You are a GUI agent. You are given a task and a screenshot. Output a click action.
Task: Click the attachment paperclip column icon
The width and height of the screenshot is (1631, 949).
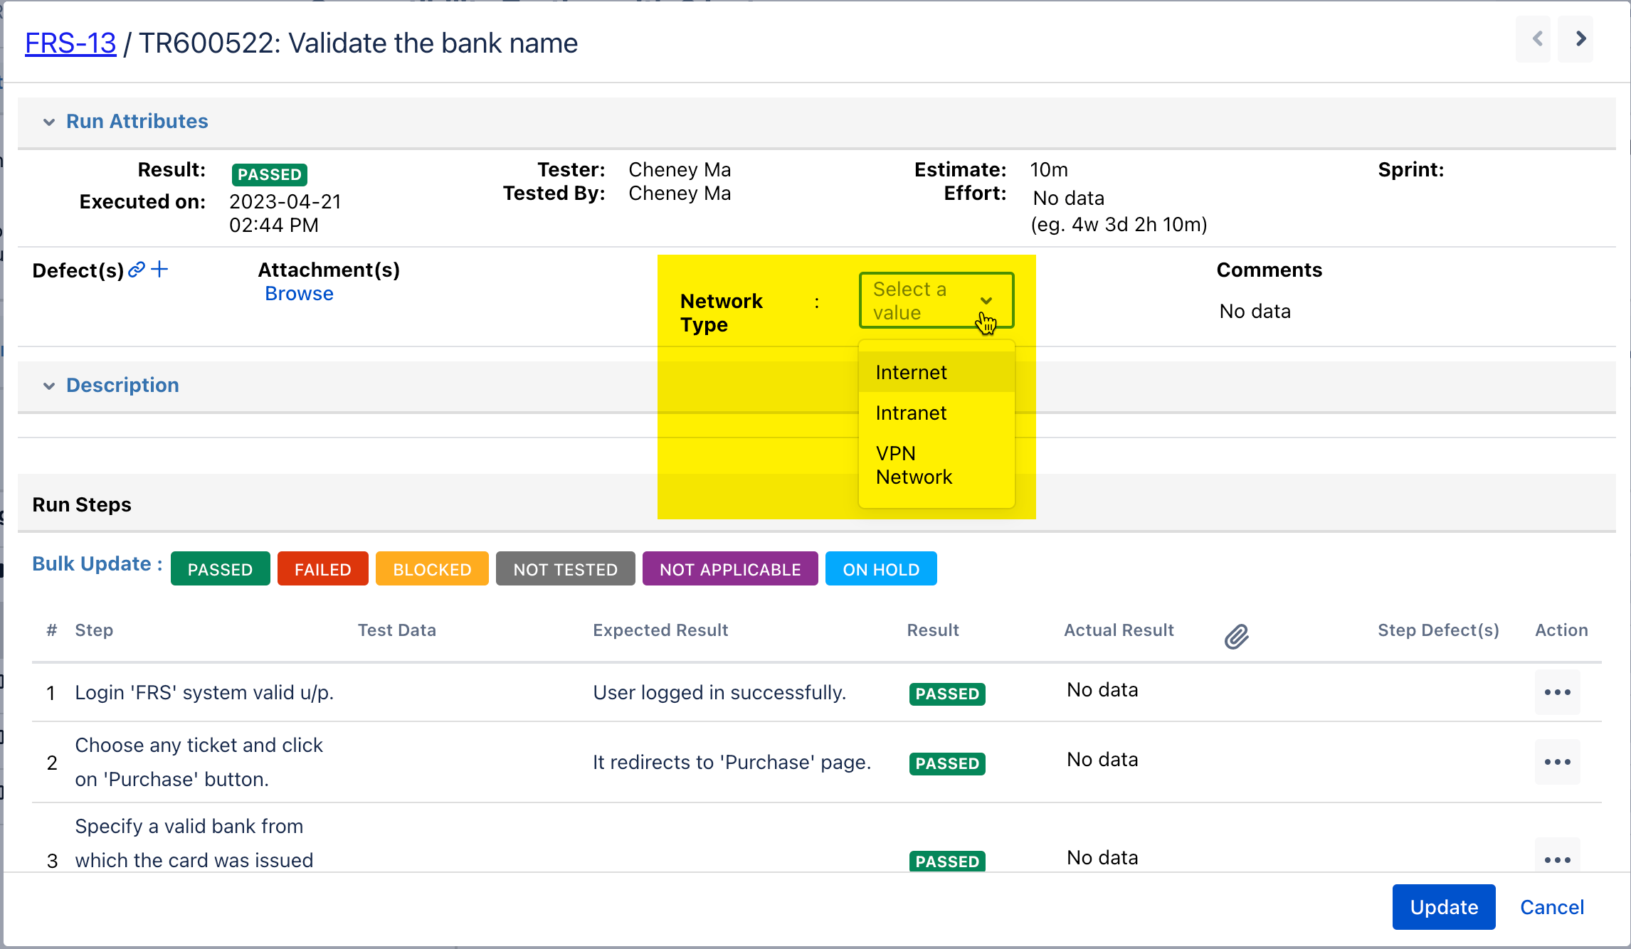[x=1237, y=636]
